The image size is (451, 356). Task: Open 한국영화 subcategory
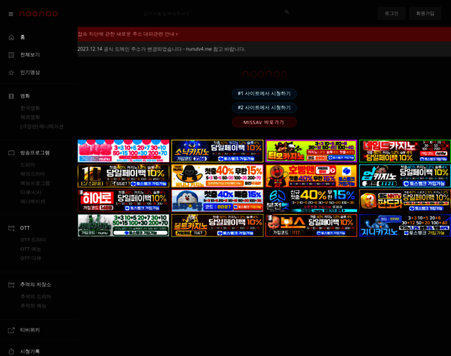click(30, 108)
